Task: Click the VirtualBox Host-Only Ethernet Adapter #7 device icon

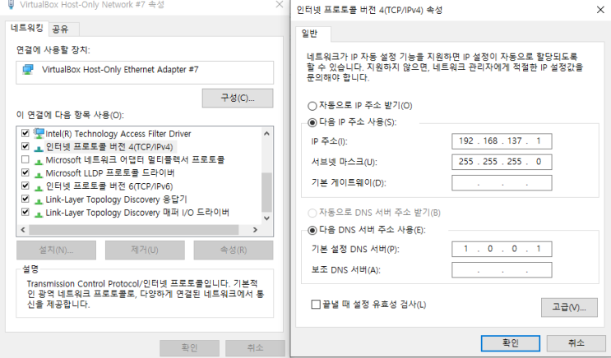Action: click(28, 70)
